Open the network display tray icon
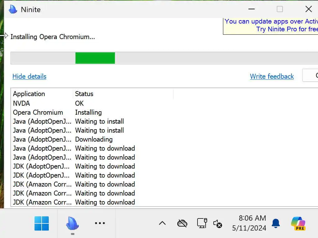The height and width of the screenshot is (238, 318). (202, 223)
